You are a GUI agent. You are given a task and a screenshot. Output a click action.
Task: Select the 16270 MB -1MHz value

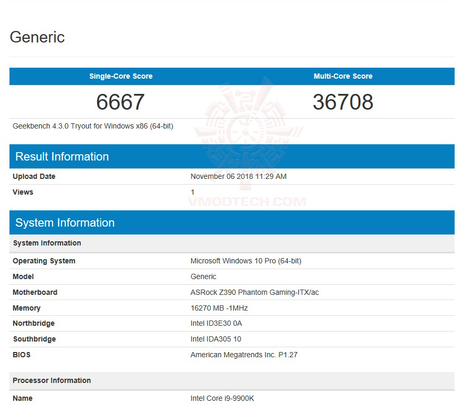tap(219, 308)
